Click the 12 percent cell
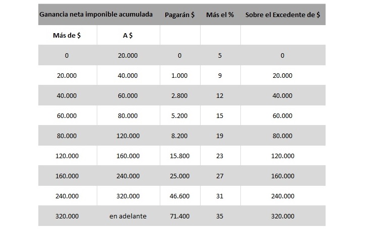 point(220,95)
